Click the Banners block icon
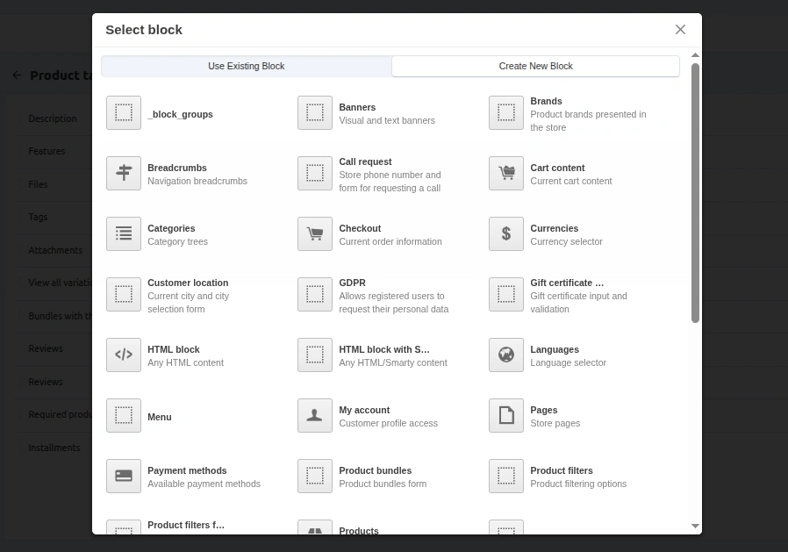The image size is (788, 552). click(x=315, y=112)
